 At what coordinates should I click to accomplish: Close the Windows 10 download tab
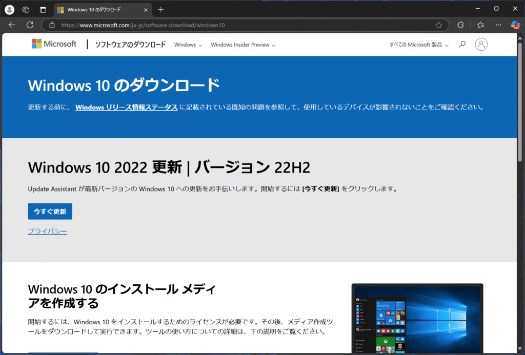pos(146,10)
